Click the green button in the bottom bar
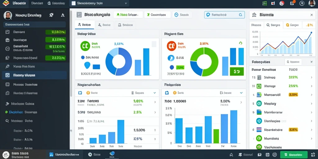The width and height of the screenshot is (318, 159). point(294,155)
